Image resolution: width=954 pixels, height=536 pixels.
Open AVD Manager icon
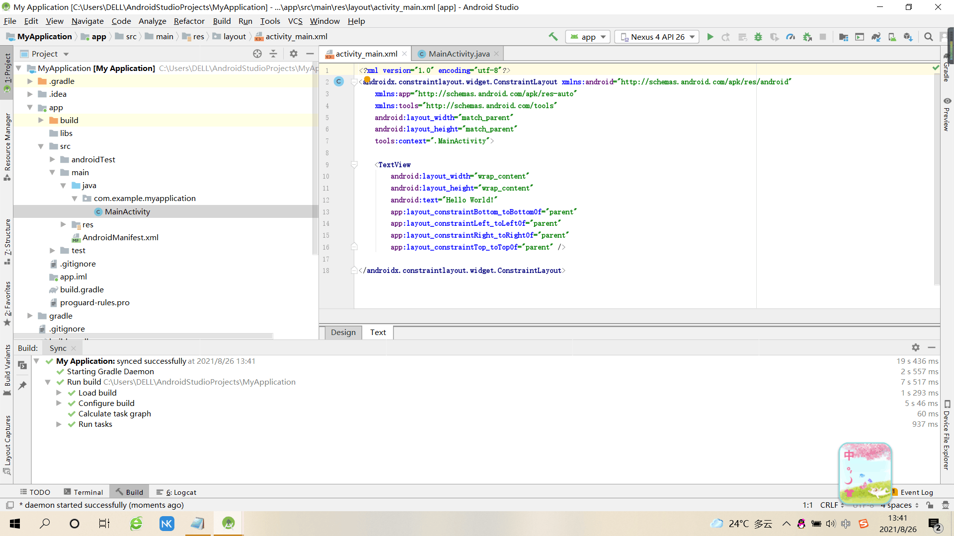[892, 37]
